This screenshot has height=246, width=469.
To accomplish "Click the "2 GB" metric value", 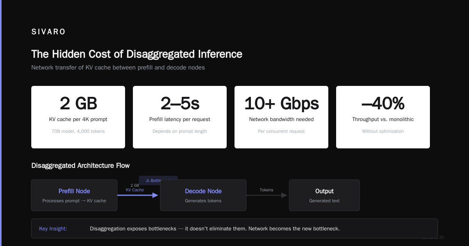I will coord(78,103).
